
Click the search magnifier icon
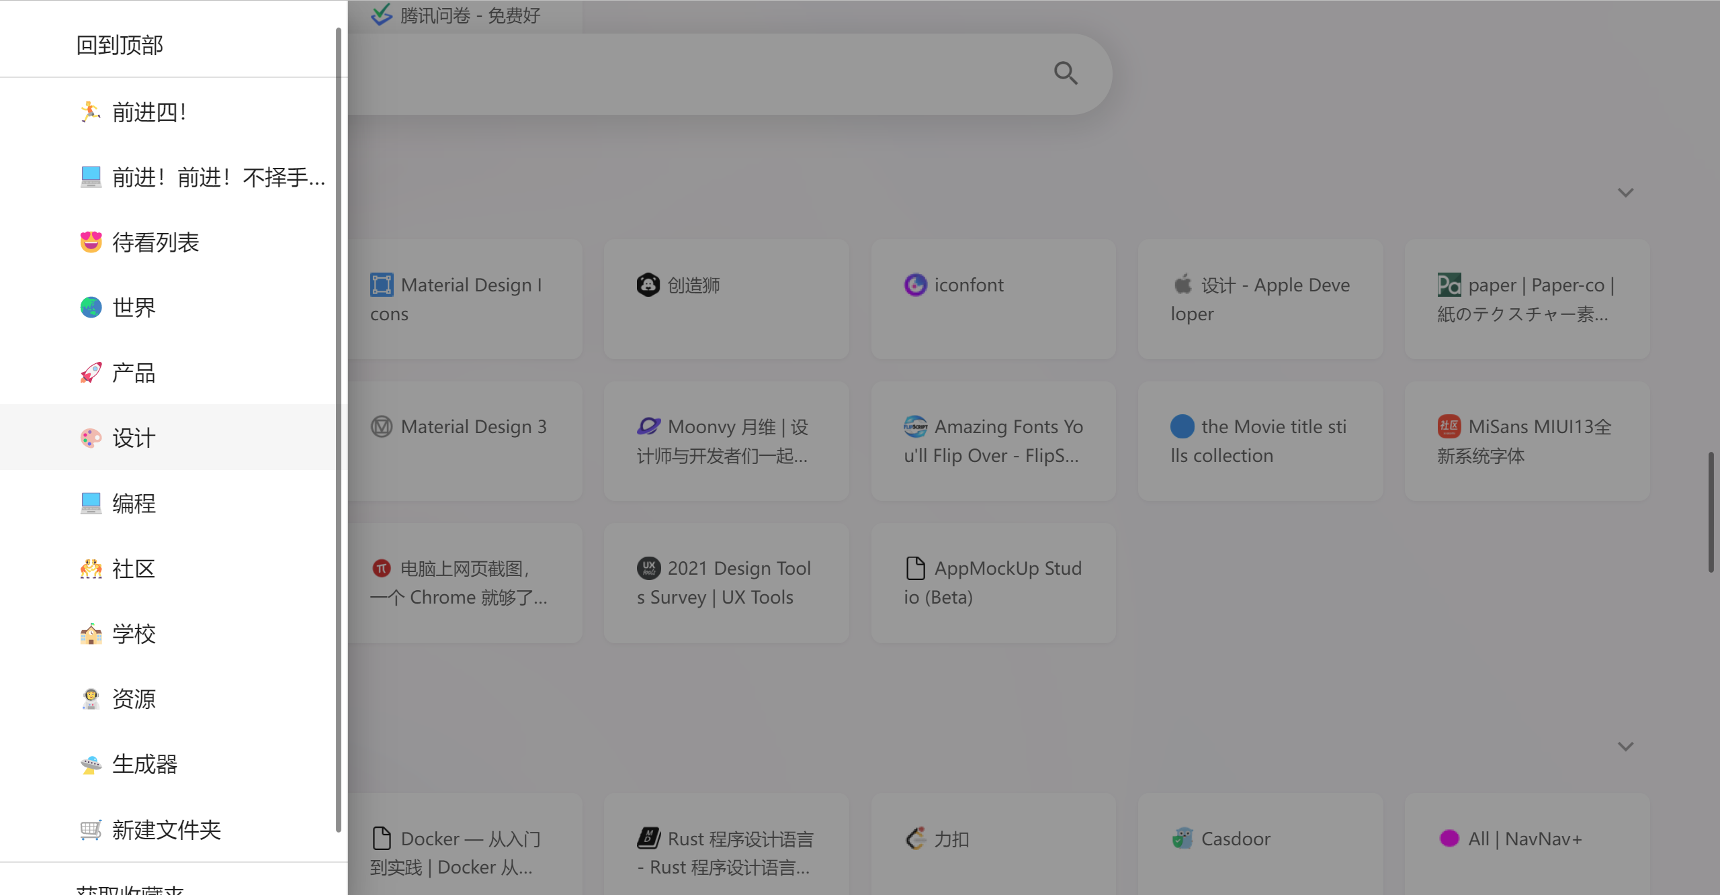coord(1066,73)
